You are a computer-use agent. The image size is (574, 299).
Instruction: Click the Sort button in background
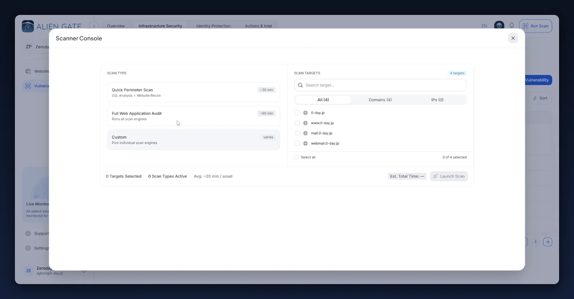tap(540, 98)
